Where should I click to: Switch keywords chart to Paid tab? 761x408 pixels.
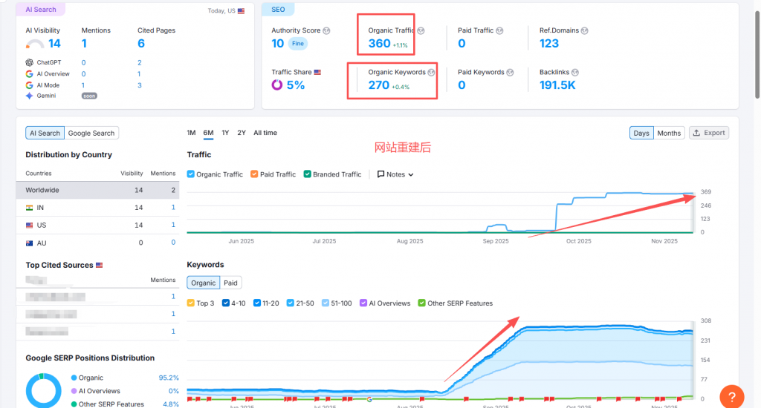tap(231, 283)
